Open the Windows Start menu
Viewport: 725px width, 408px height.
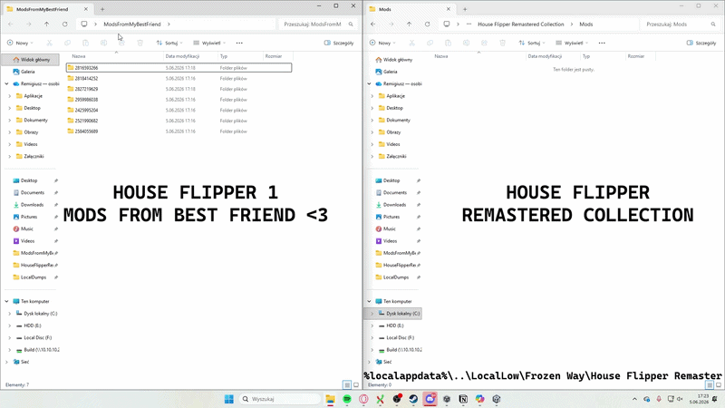point(229,399)
